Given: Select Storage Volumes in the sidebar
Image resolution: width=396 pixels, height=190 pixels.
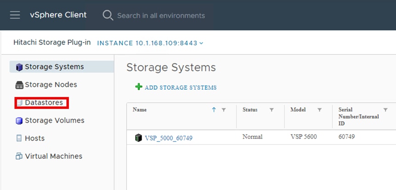Looking at the screenshot, I should [x=54, y=120].
